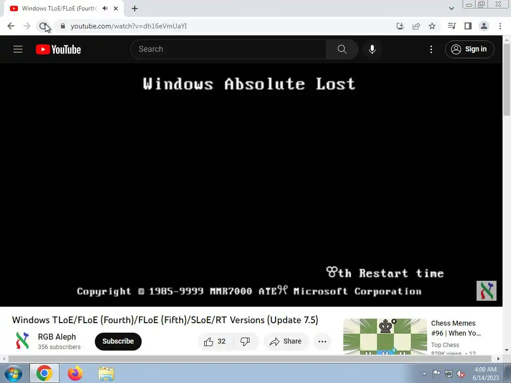Show hidden system tray icons
Screen dimensions: 511x383
(x=424, y=374)
